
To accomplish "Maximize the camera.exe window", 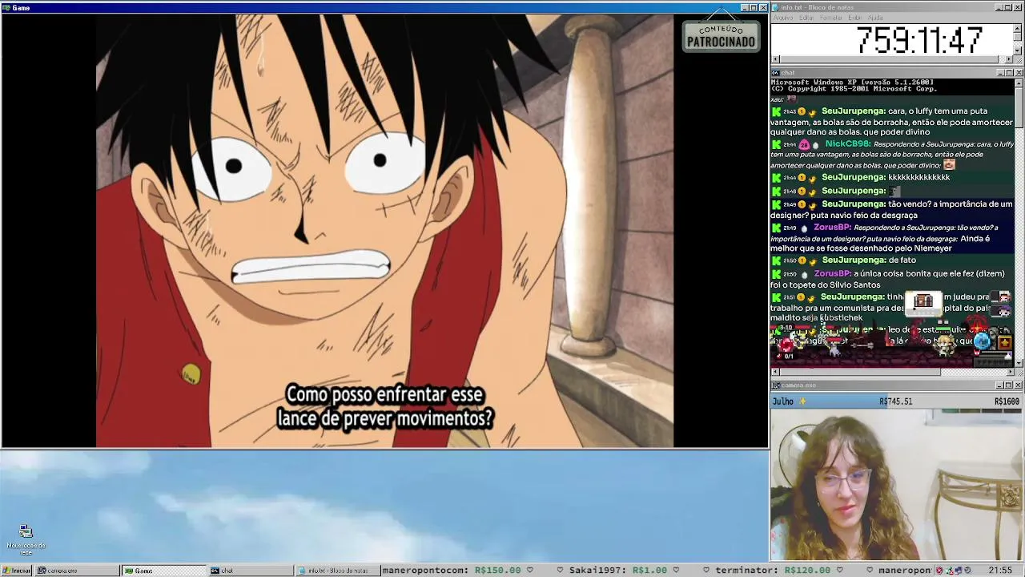I will pyautogui.click(x=1009, y=385).
